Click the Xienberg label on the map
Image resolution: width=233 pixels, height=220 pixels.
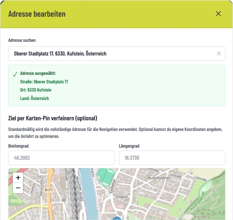(x=202, y=217)
